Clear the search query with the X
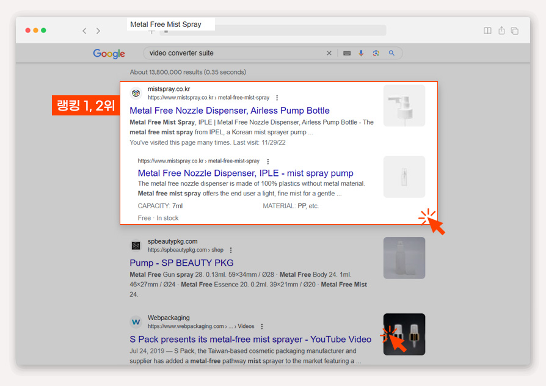Screen dimensions: 546x386 (329, 53)
